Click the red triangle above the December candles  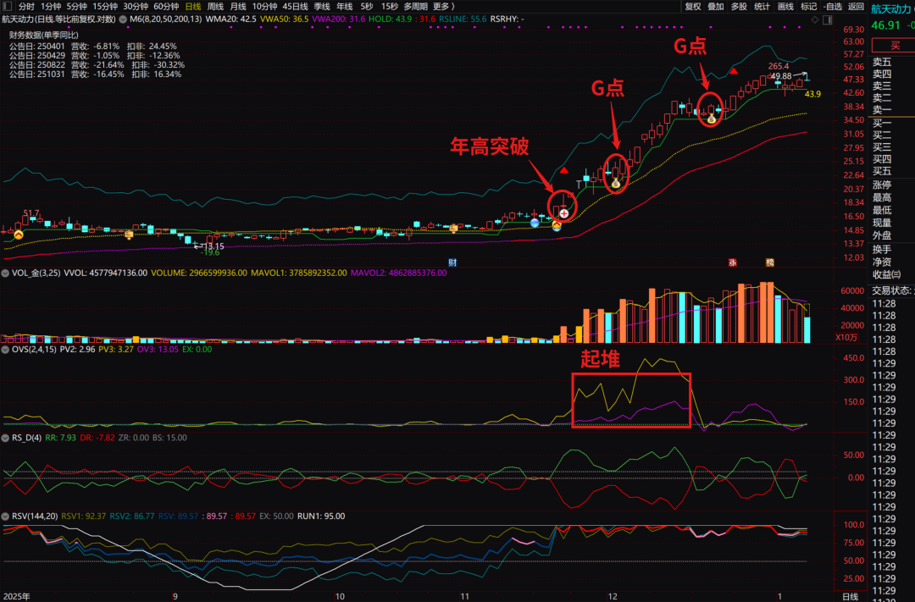tap(563, 170)
